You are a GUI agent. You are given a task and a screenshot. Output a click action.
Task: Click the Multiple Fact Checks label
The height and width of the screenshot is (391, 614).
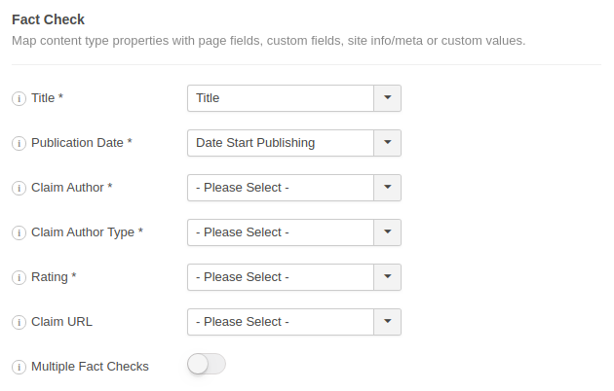coord(90,367)
